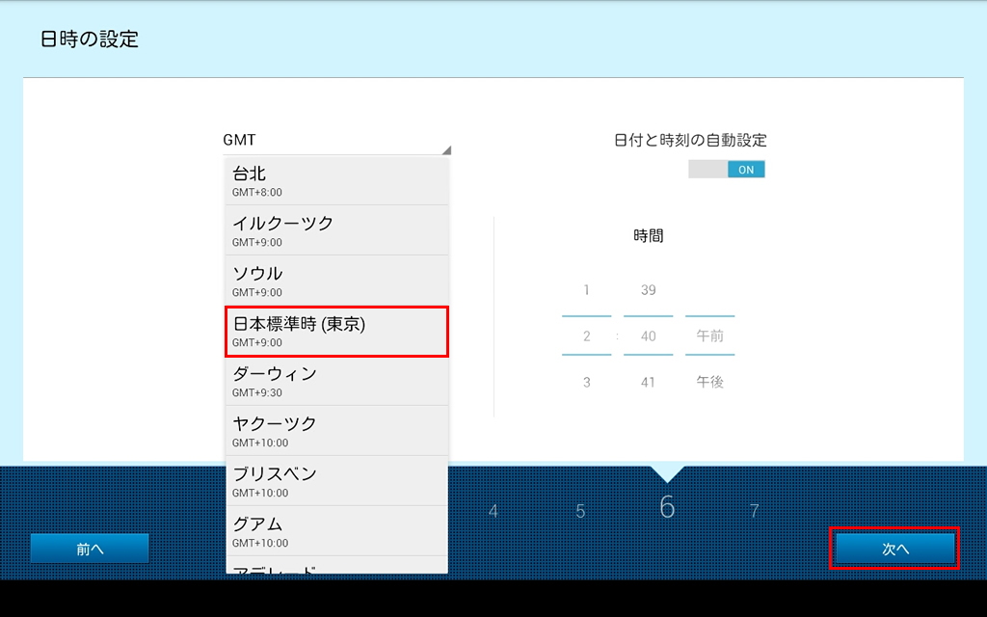This screenshot has width=987, height=617.
Task: Pick グアム GMT+10:00 from list
Action: [336, 531]
